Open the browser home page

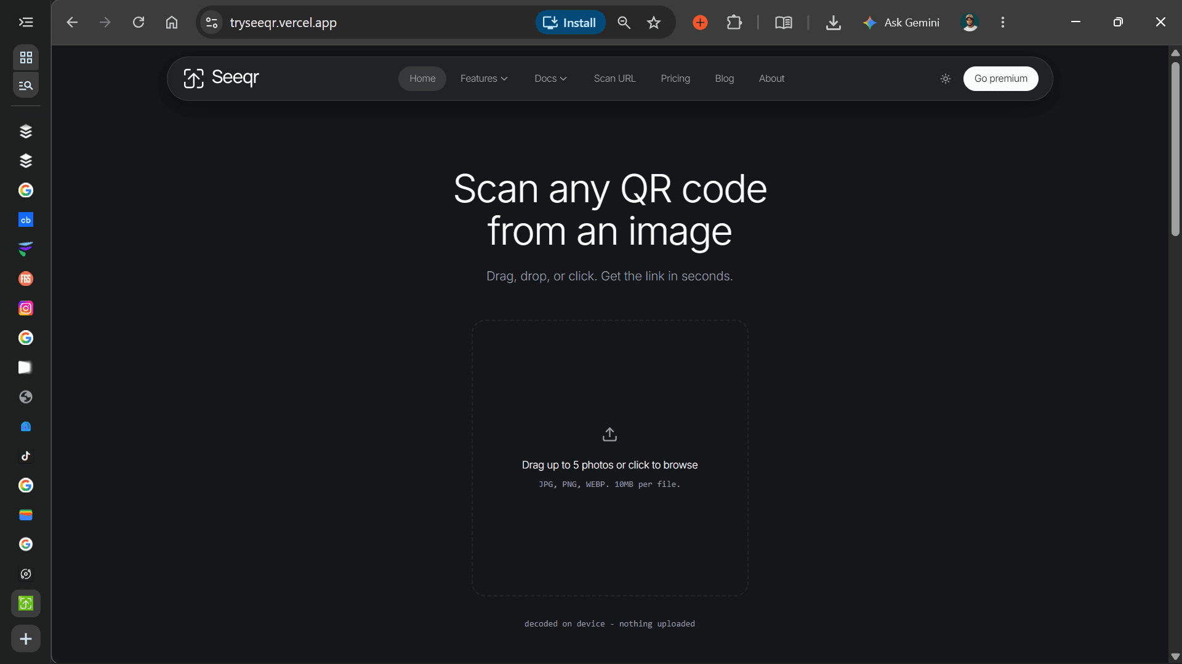pyautogui.click(x=172, y=23)
